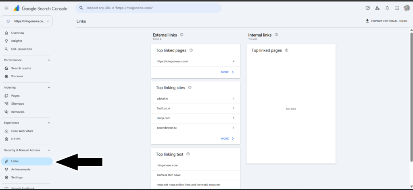Image resolution: width=413 pixels, height=190 pixels.
Task: Click the MORE chevron under Top linking sites
Action: tap(233, 138)
